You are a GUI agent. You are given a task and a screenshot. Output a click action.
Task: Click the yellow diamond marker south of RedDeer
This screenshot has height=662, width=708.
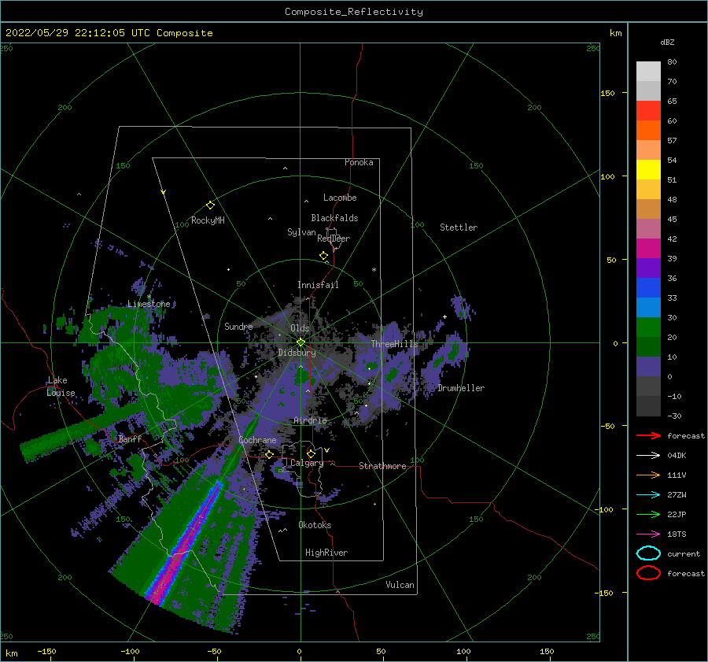[x=324, y=256]
